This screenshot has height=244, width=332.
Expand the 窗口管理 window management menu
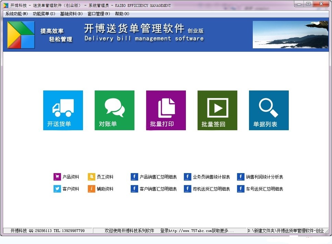(x=99, y=14)
